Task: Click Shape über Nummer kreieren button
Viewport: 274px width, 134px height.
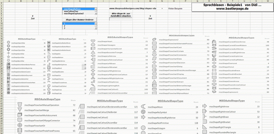Action: pyautogui.click(x=79, y=19)
